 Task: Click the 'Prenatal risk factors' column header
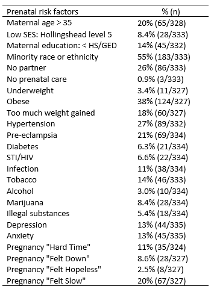[x=42, y=12]
